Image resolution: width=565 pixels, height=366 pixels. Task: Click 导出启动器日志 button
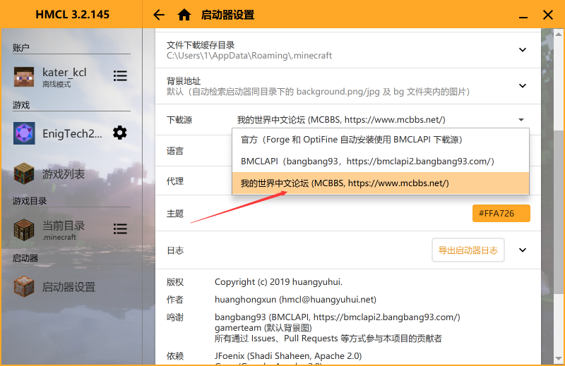(468, 250)
